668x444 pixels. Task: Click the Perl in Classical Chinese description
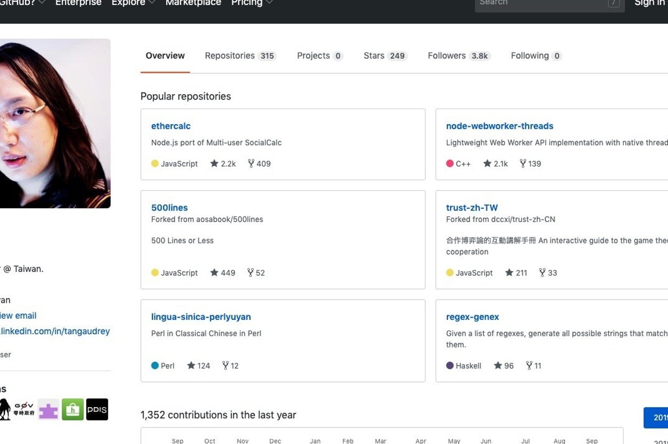(x=206, y=333)
